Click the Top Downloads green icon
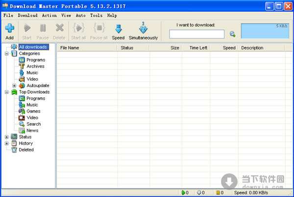The width and height of the screenshot is (294, 197). (x=14, y=92)
